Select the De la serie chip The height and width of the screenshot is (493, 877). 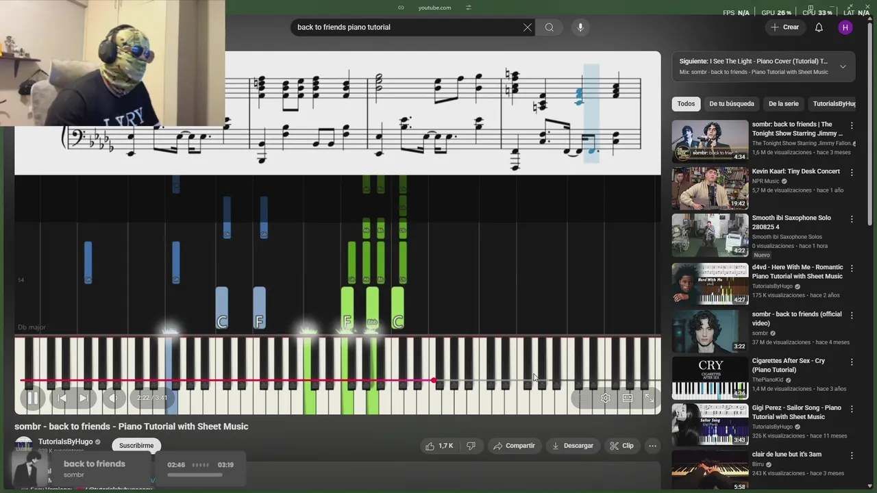coord(784,104)
